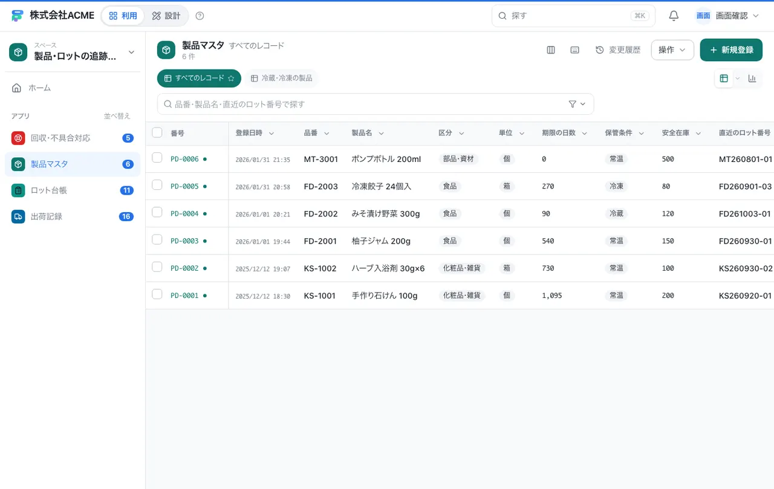Open record PD-0006
Screen dimensions: 774x489
tap(184, 159)
